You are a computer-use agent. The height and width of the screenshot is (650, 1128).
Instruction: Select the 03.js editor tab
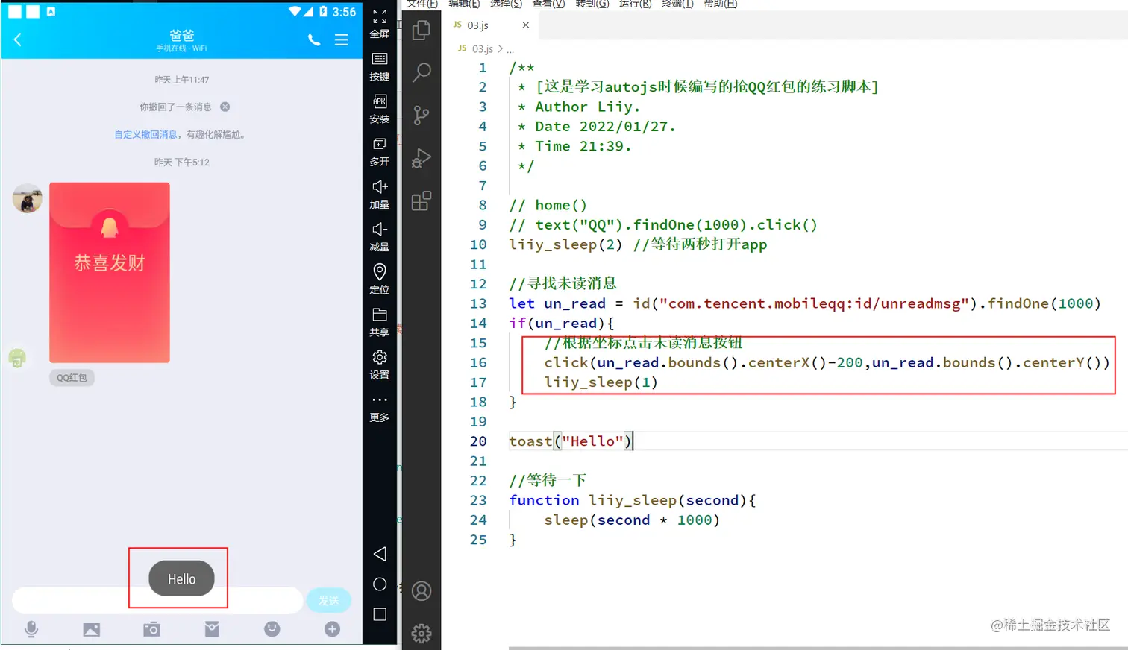[x=490, y=25]
